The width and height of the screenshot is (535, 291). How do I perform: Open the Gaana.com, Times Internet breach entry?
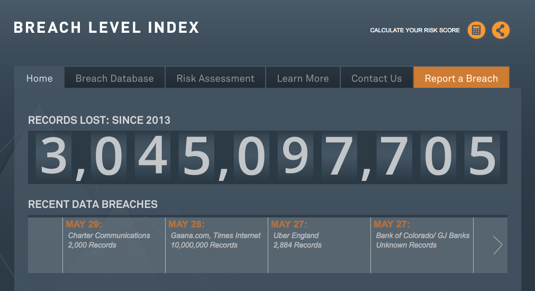[216, 245]
